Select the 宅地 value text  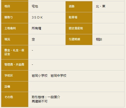(x=35, y=6)
